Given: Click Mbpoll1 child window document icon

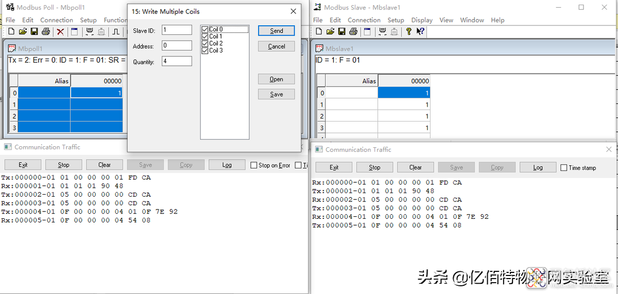Looking at the screenshot, I should 12,48.
